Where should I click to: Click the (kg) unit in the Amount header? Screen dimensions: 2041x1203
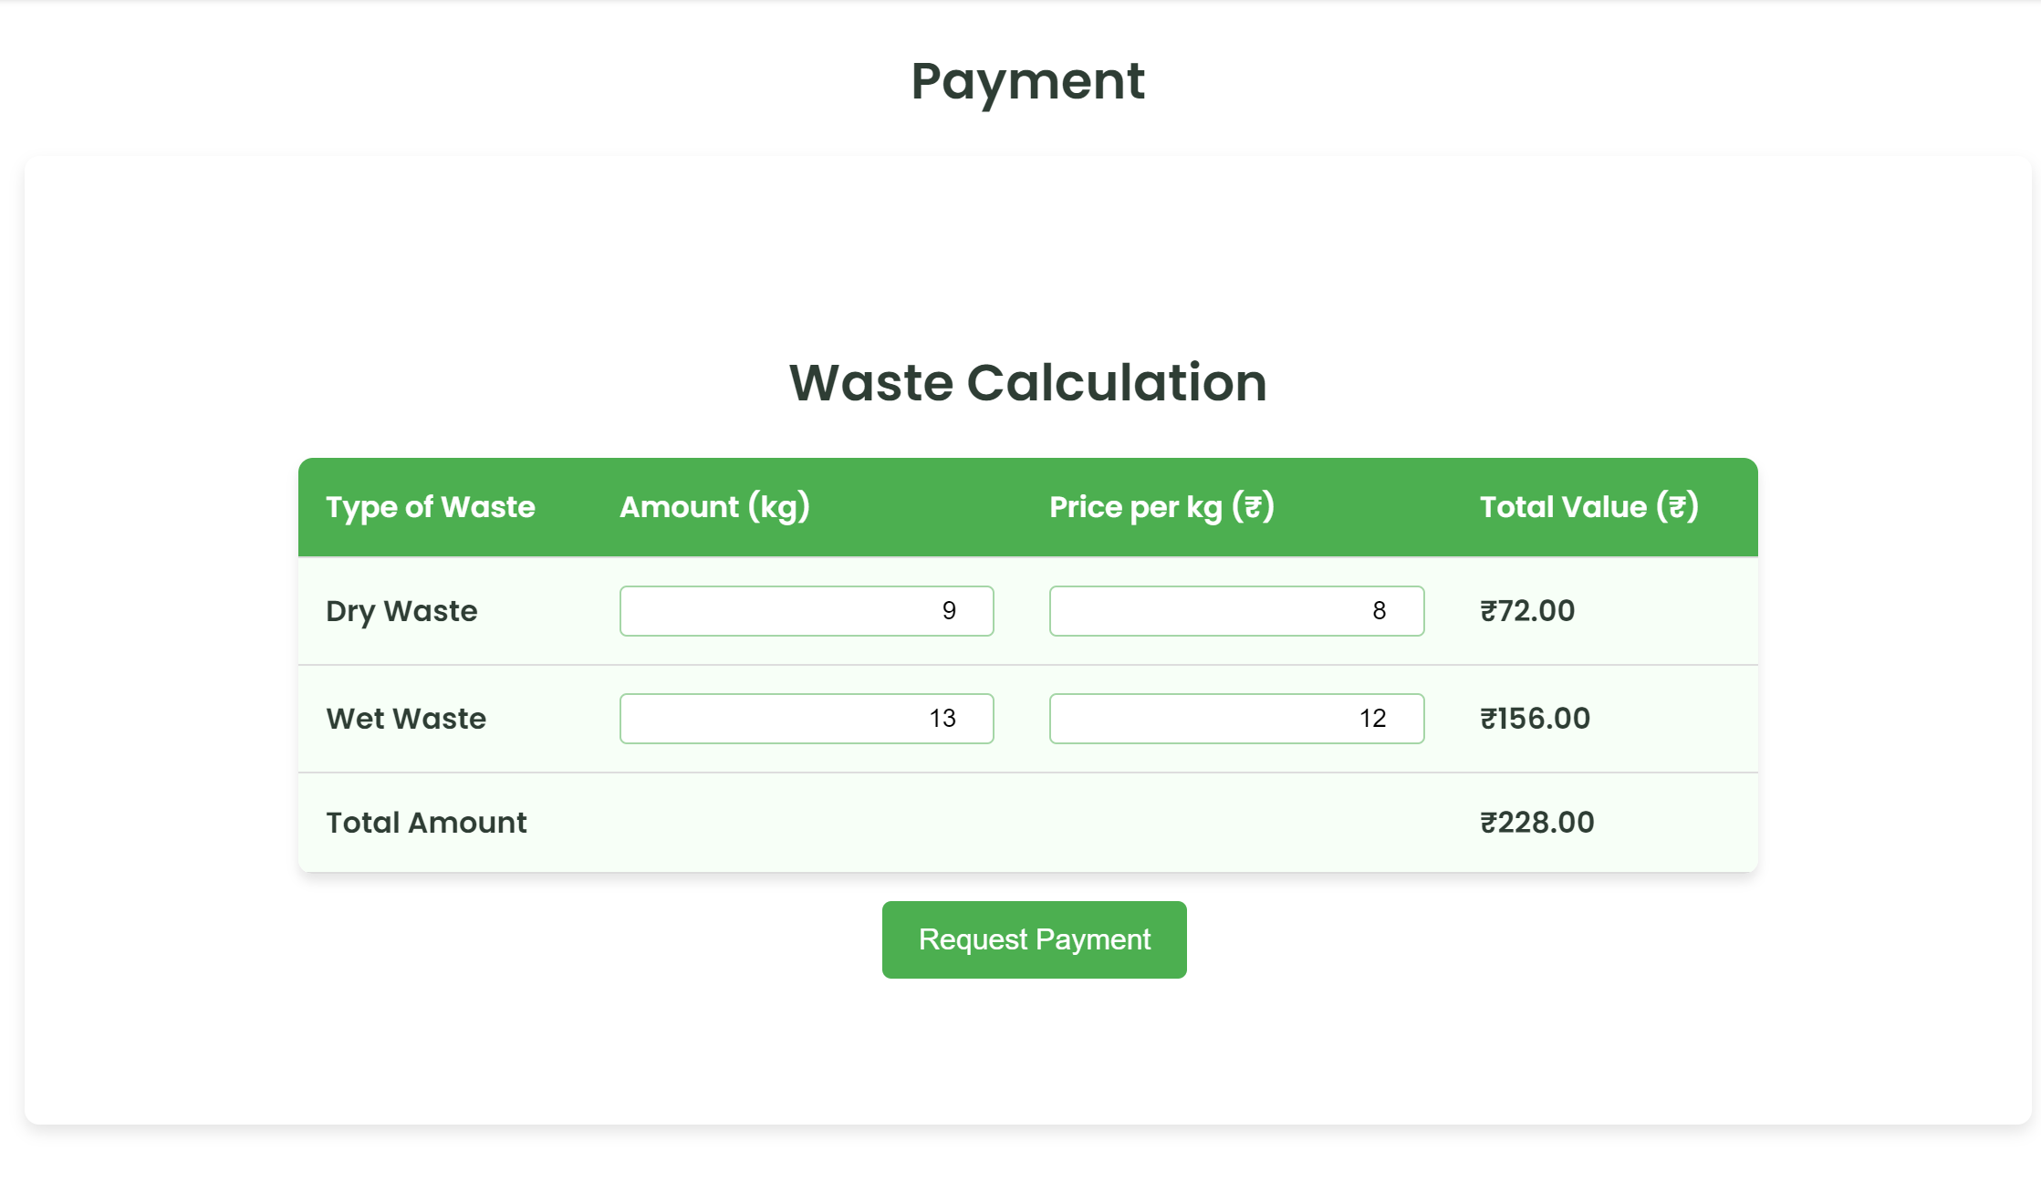[778, 507]
